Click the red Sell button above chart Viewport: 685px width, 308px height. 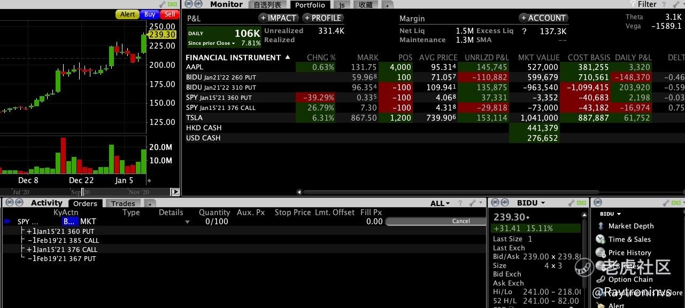coord(170,14)
